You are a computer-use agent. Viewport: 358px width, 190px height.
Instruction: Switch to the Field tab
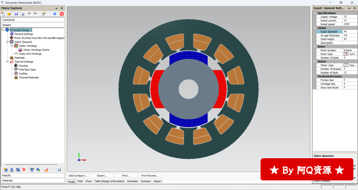[80, 181]
